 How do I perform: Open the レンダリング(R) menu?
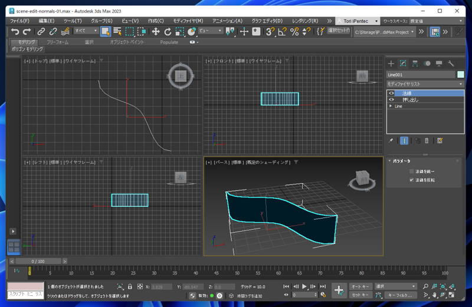[305, 21]
